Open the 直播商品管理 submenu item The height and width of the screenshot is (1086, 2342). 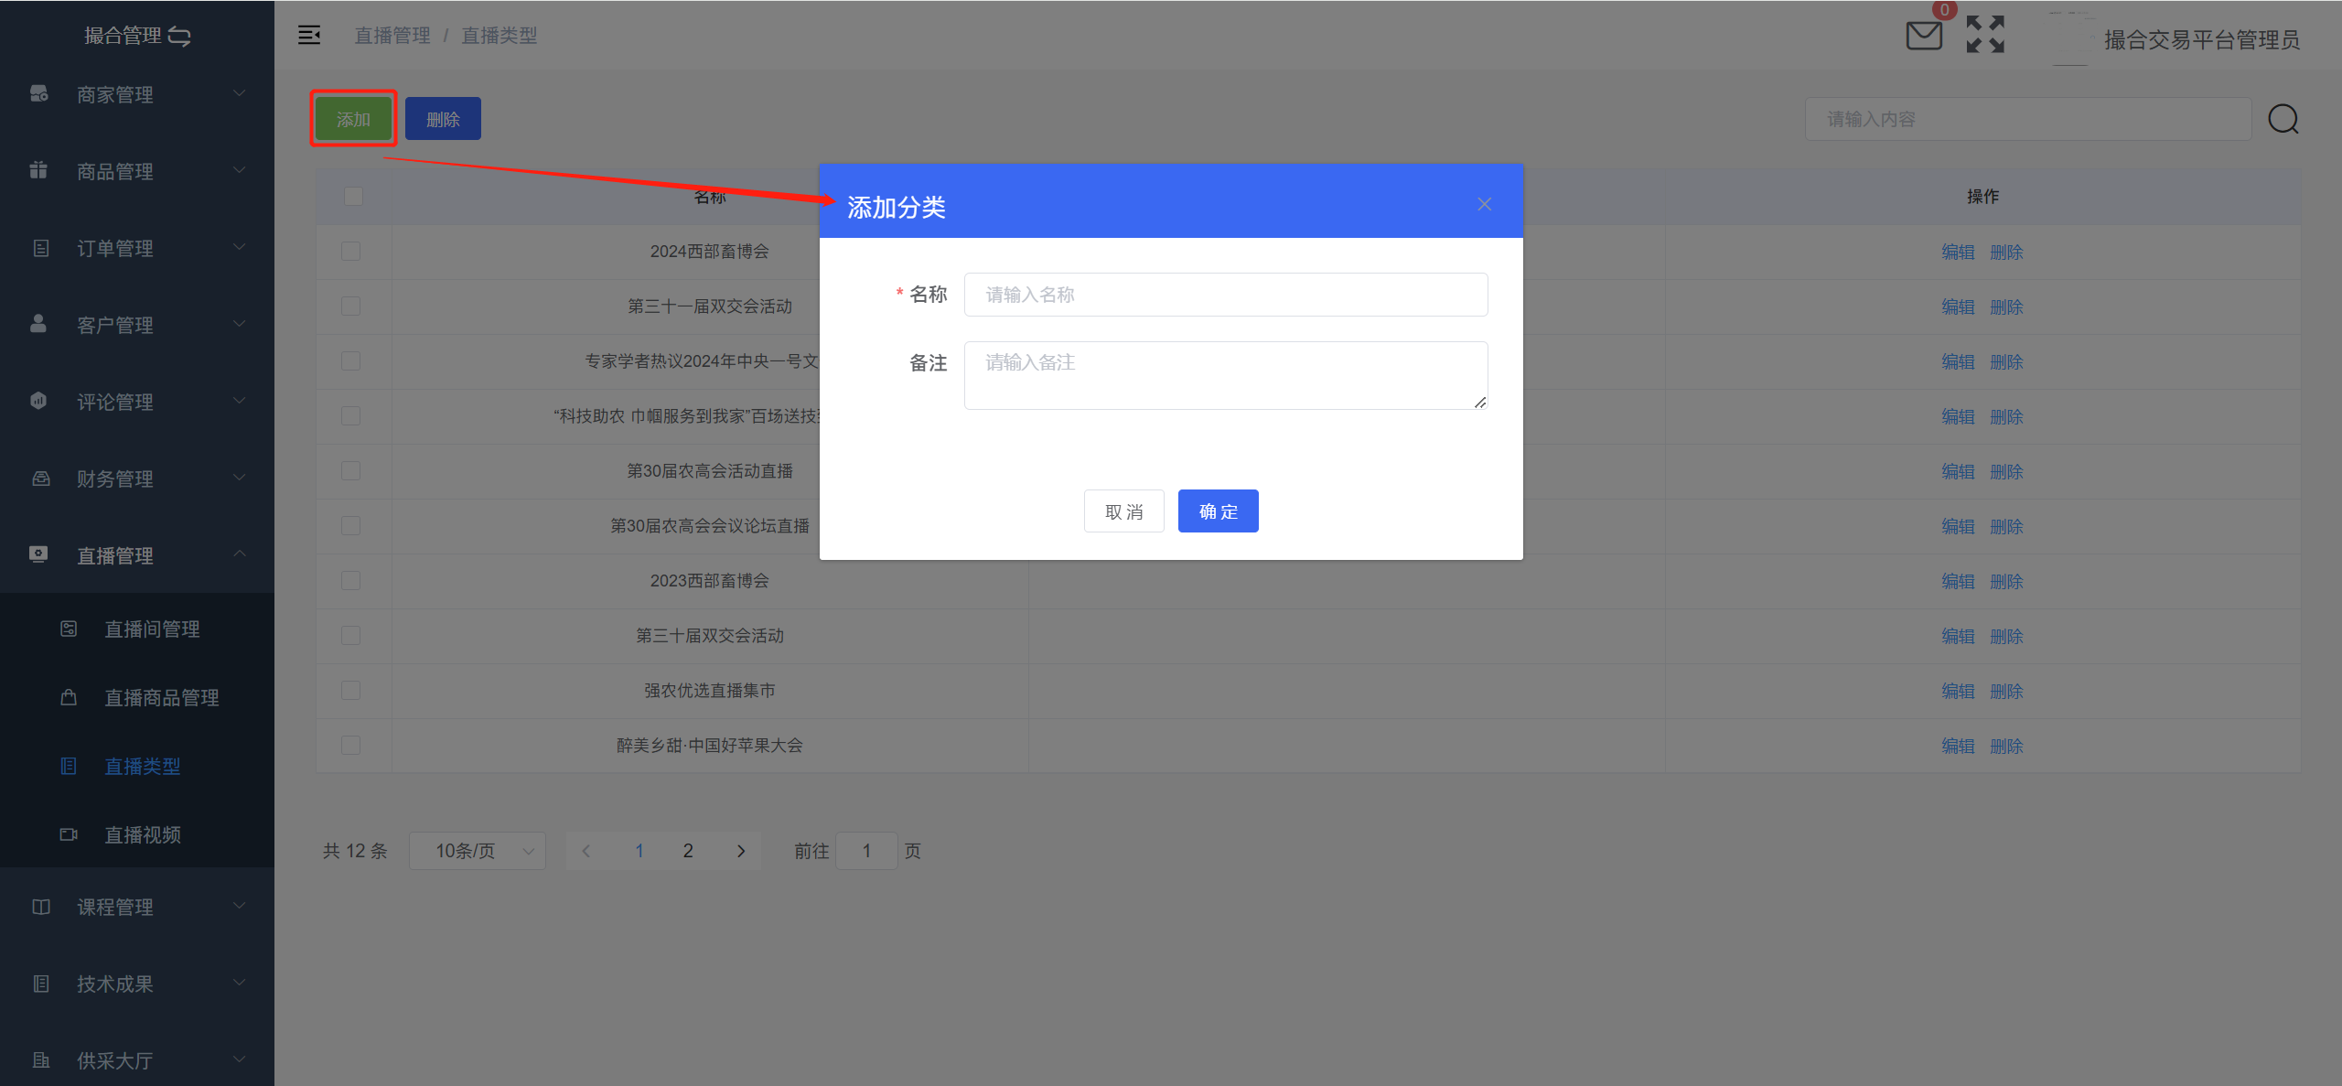[137, 697]
